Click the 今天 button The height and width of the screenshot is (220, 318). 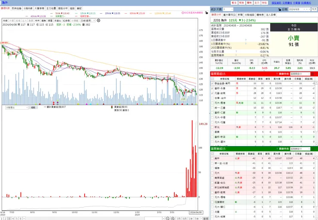(314, 9)
